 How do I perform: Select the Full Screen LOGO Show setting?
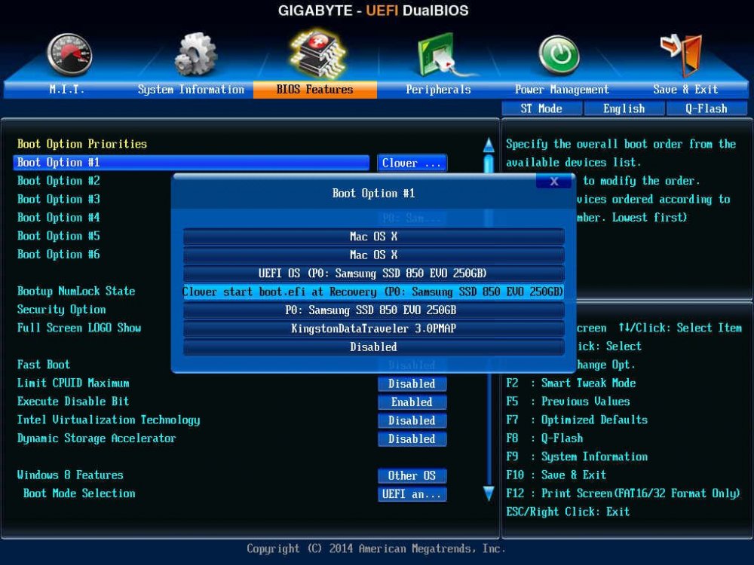(79, 328)
